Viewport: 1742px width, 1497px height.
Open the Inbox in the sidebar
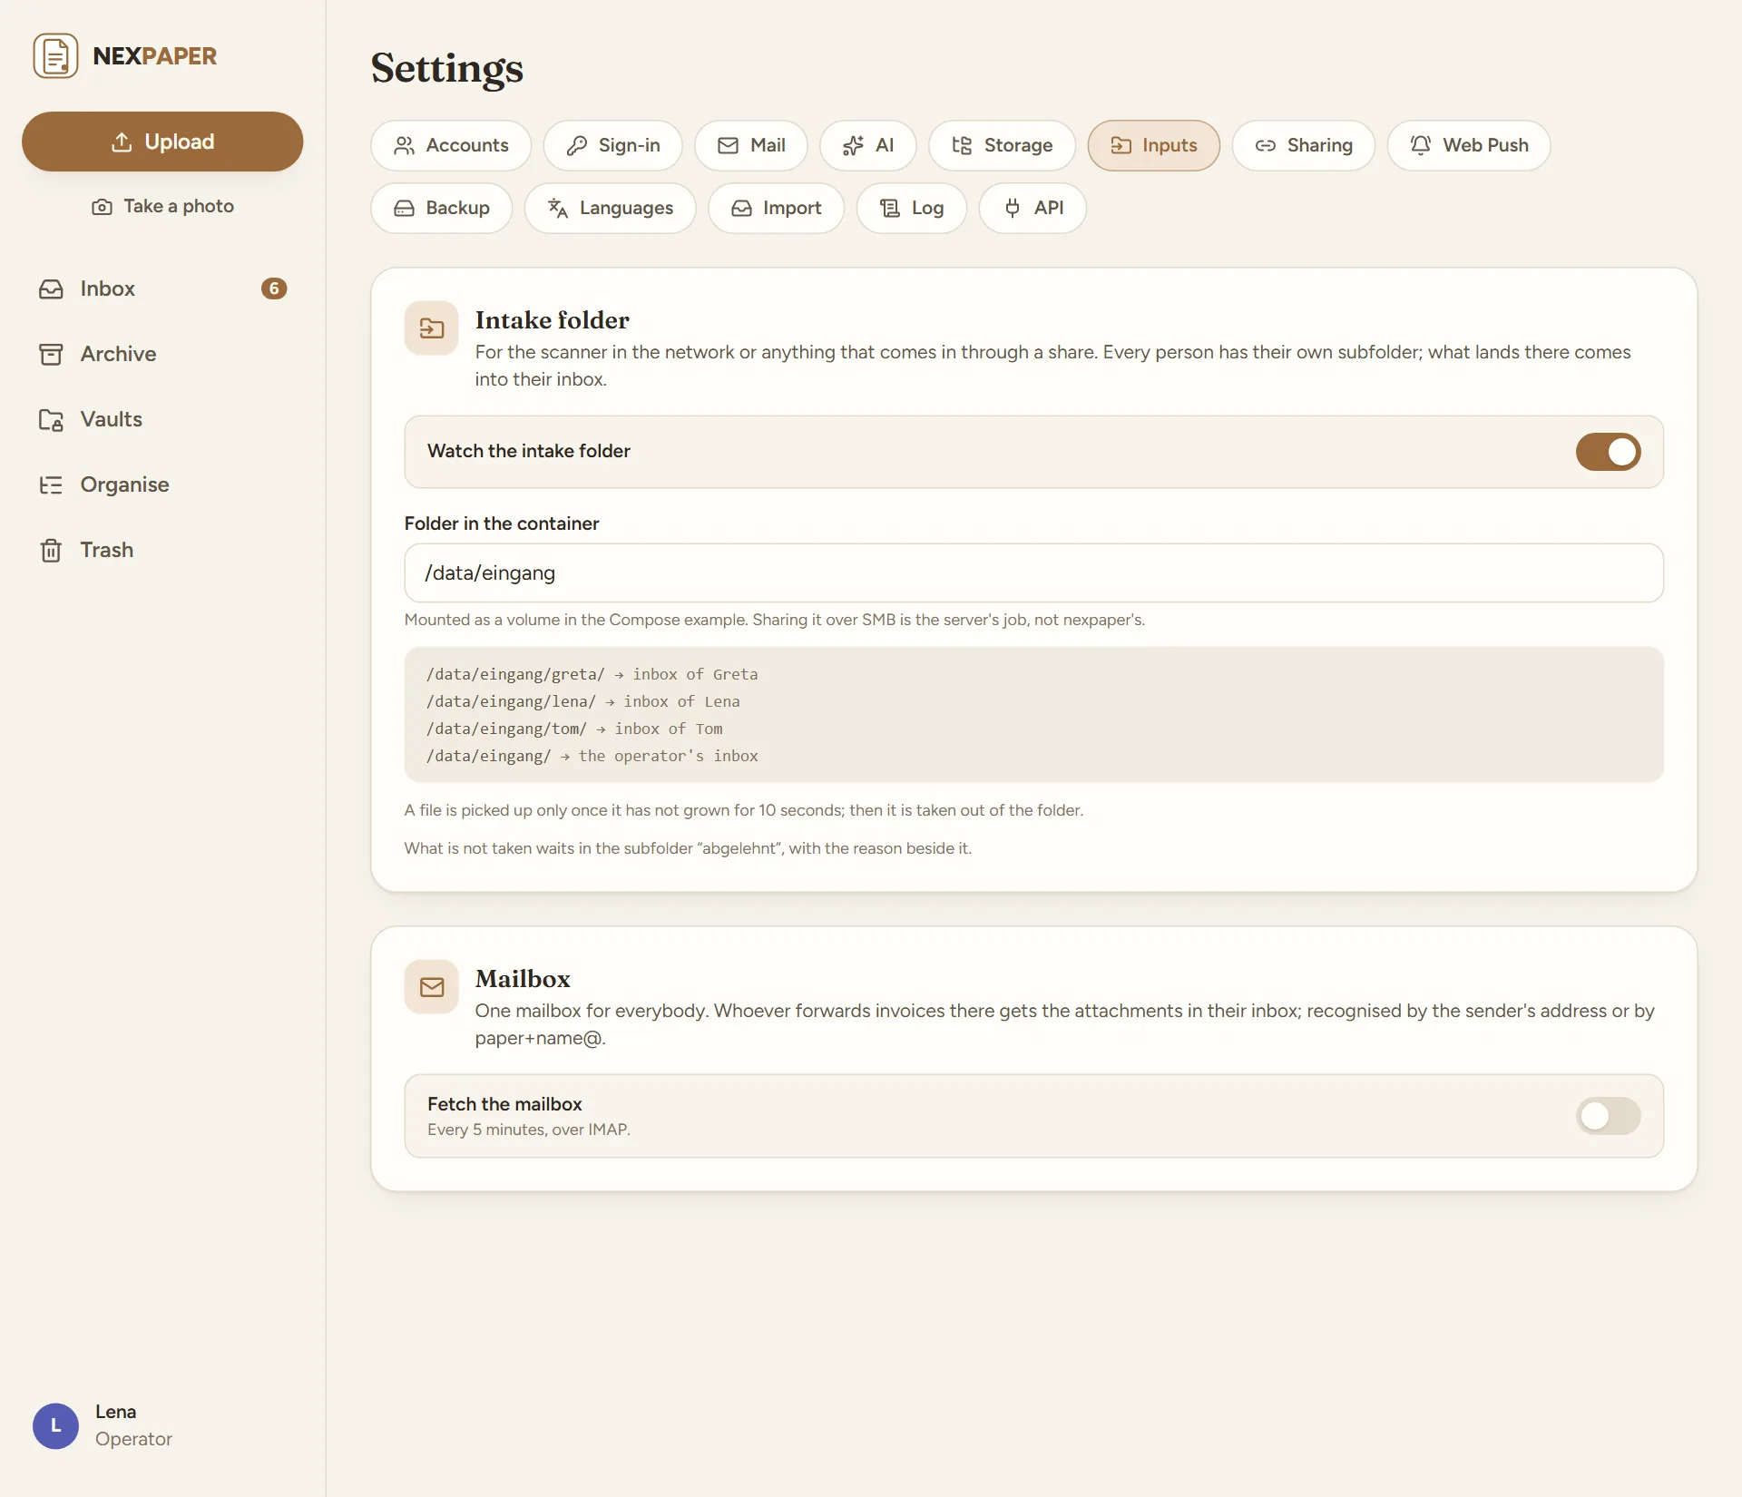tap(162, 289)
